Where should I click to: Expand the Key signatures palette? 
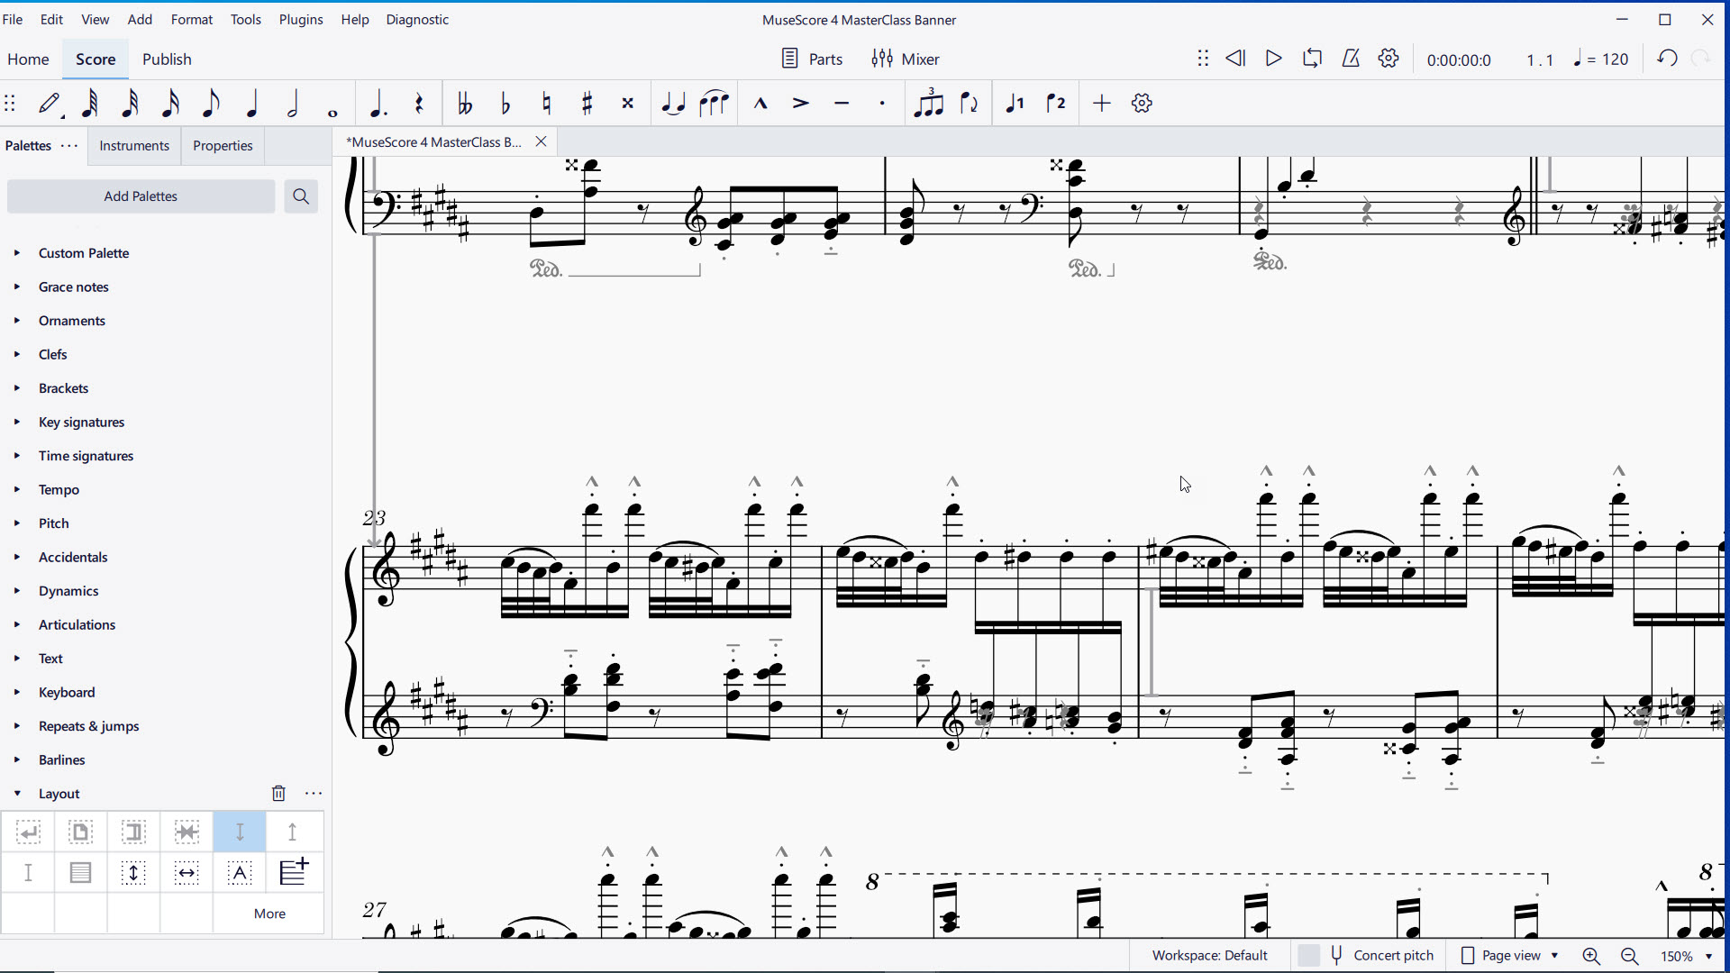[17, 422]
